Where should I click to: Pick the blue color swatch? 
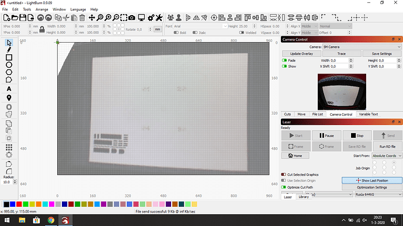pos(13,204)
